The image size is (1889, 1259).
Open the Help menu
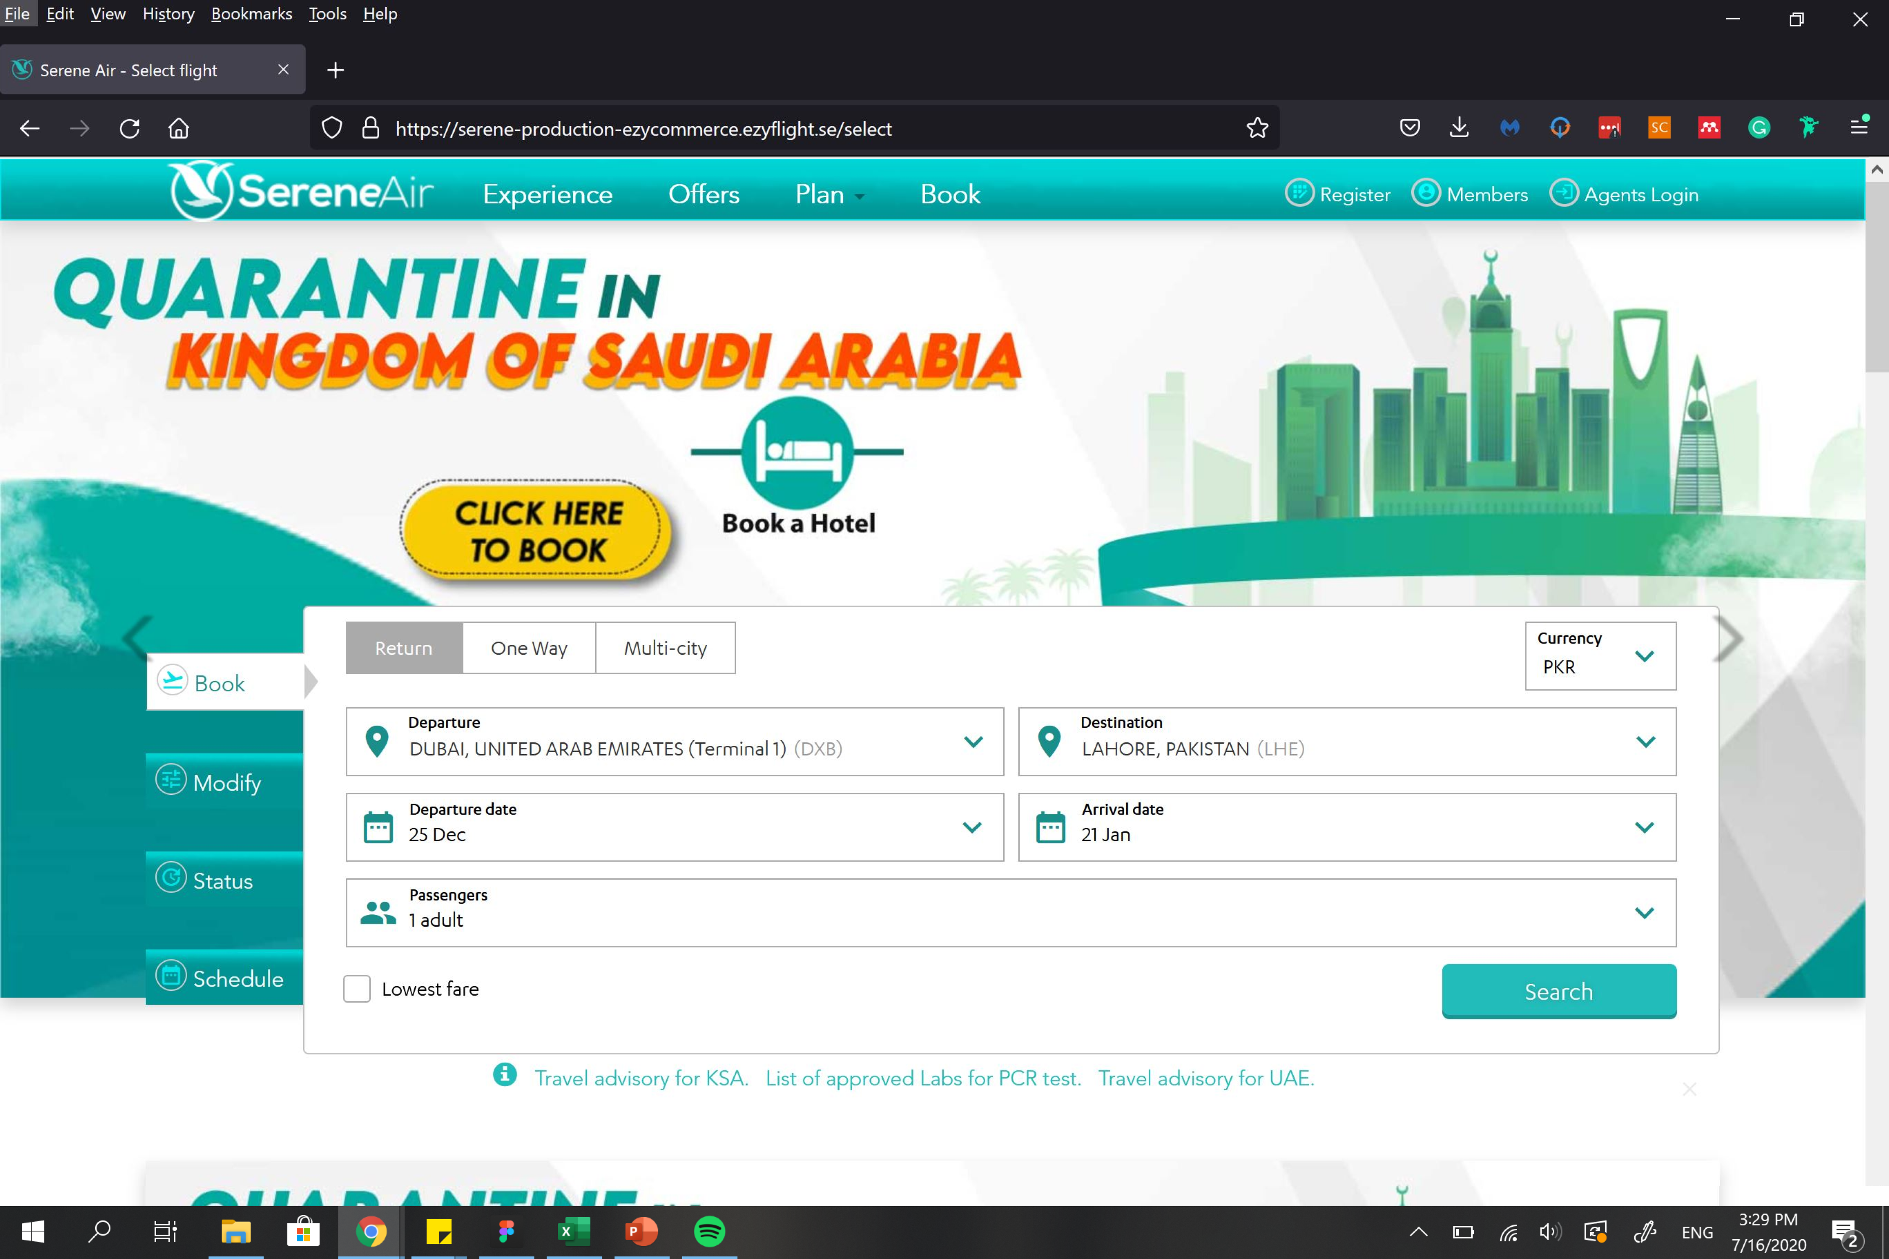click(380, 14)
